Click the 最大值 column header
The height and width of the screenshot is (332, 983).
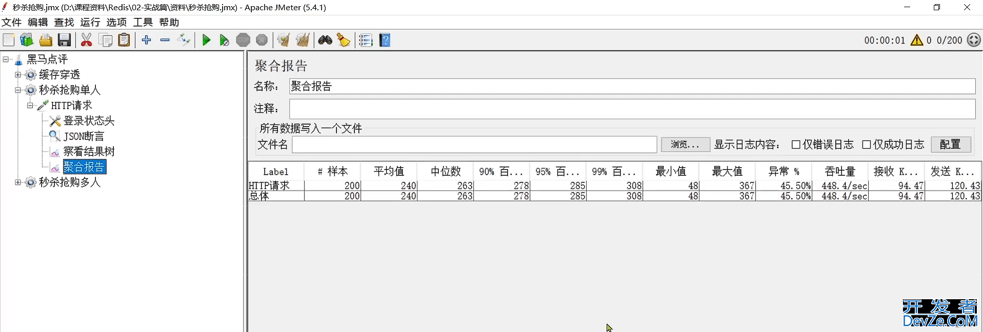[727, 171]
